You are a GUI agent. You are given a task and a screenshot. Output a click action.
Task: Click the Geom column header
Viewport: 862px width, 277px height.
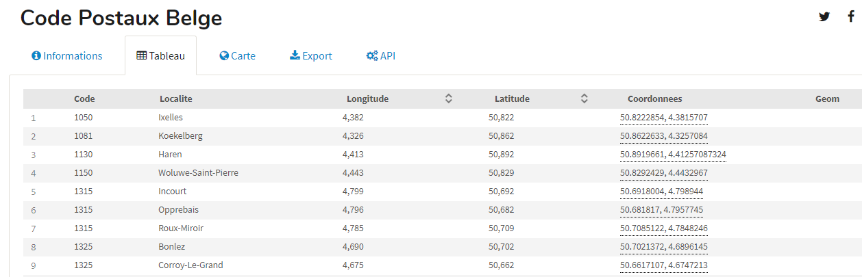click(827, 99)
